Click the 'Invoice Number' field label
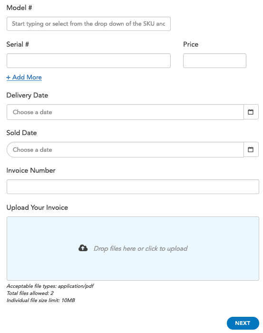This screenshot has width=263, height=333. 31,170
